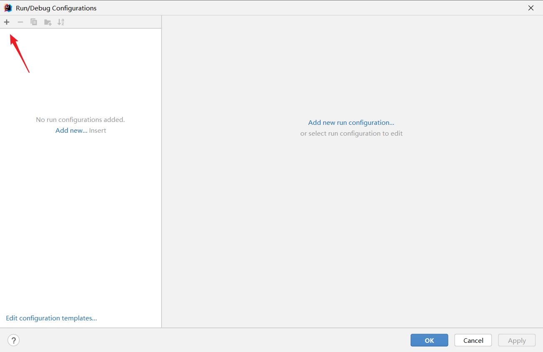Click the minus Remove Configuration icon
This screenshot has height=352, width=543.
tap(20, 22)
